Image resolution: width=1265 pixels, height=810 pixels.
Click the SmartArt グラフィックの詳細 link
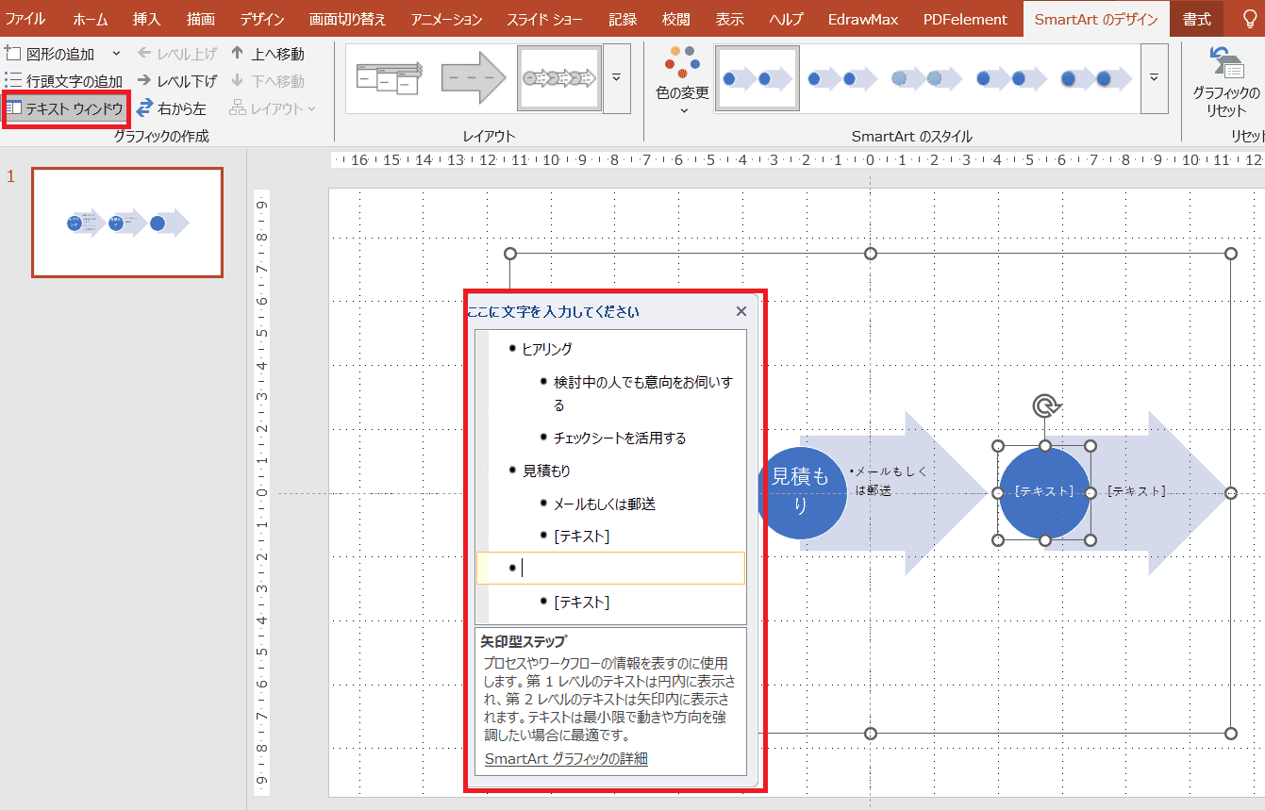(x=566, y=758)
